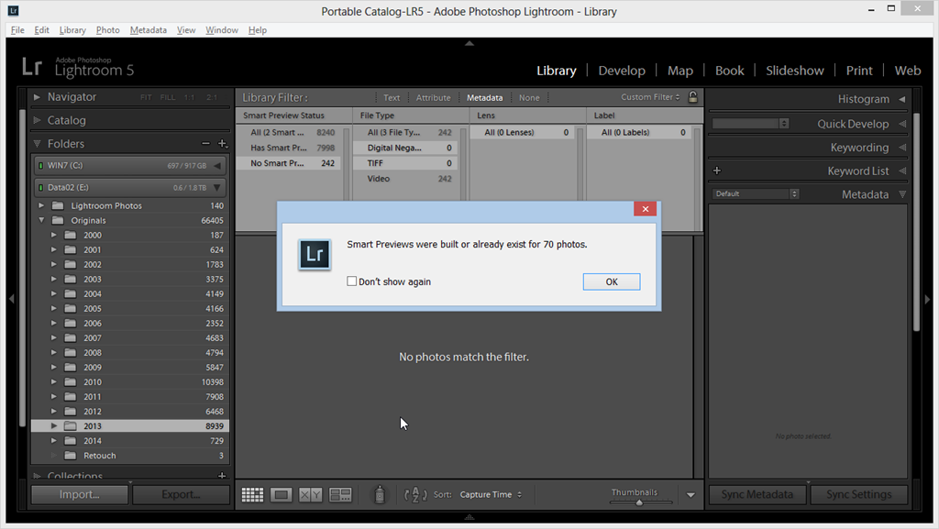Set Navigator zoom to FIT
The image size is (939, 529).
(146, 97)
